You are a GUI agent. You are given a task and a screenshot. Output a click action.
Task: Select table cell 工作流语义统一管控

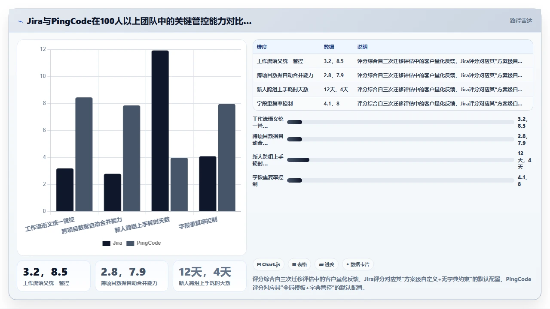click(x=280, y=61)
